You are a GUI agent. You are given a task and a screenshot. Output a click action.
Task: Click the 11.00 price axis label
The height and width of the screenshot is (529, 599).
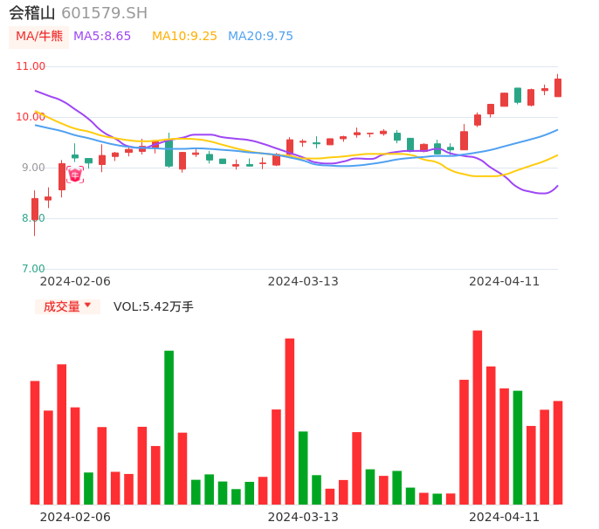[x=31, y=66]
